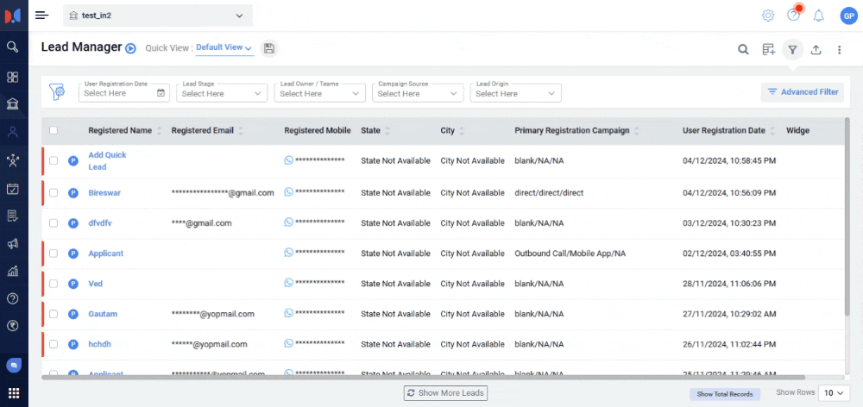Tick checkbox for hchdh row
Viewport: 863px width, 407px height.
(x=54, y=344)
